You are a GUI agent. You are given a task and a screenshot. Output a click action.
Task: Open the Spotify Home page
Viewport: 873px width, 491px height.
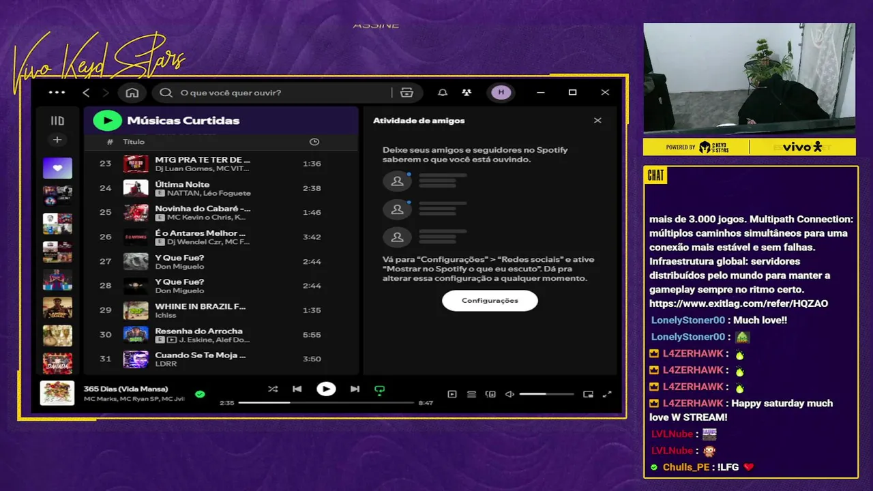pyautogui.click(x=132, y=93)
